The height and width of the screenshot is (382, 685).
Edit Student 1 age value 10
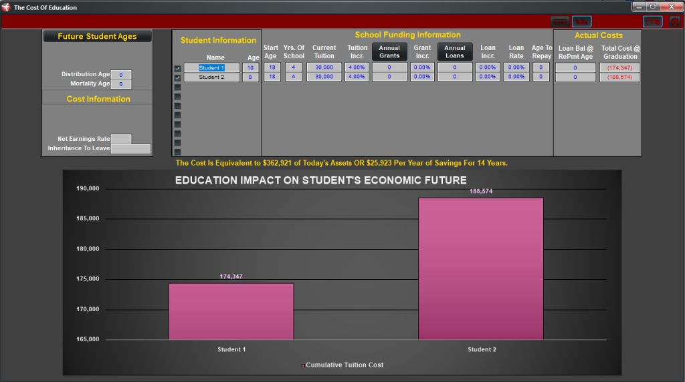[x=250, y=67]
